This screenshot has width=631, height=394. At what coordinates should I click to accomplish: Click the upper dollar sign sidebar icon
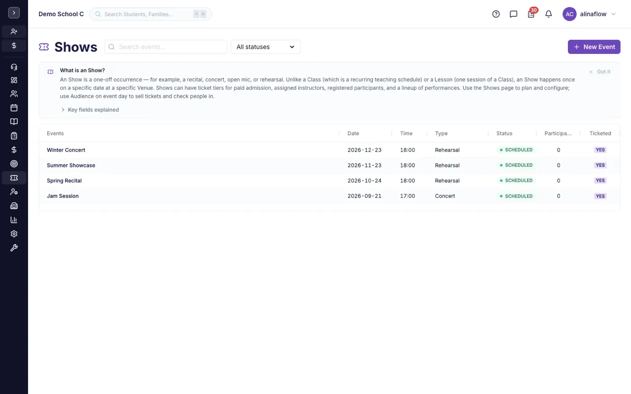pos(14,45)
